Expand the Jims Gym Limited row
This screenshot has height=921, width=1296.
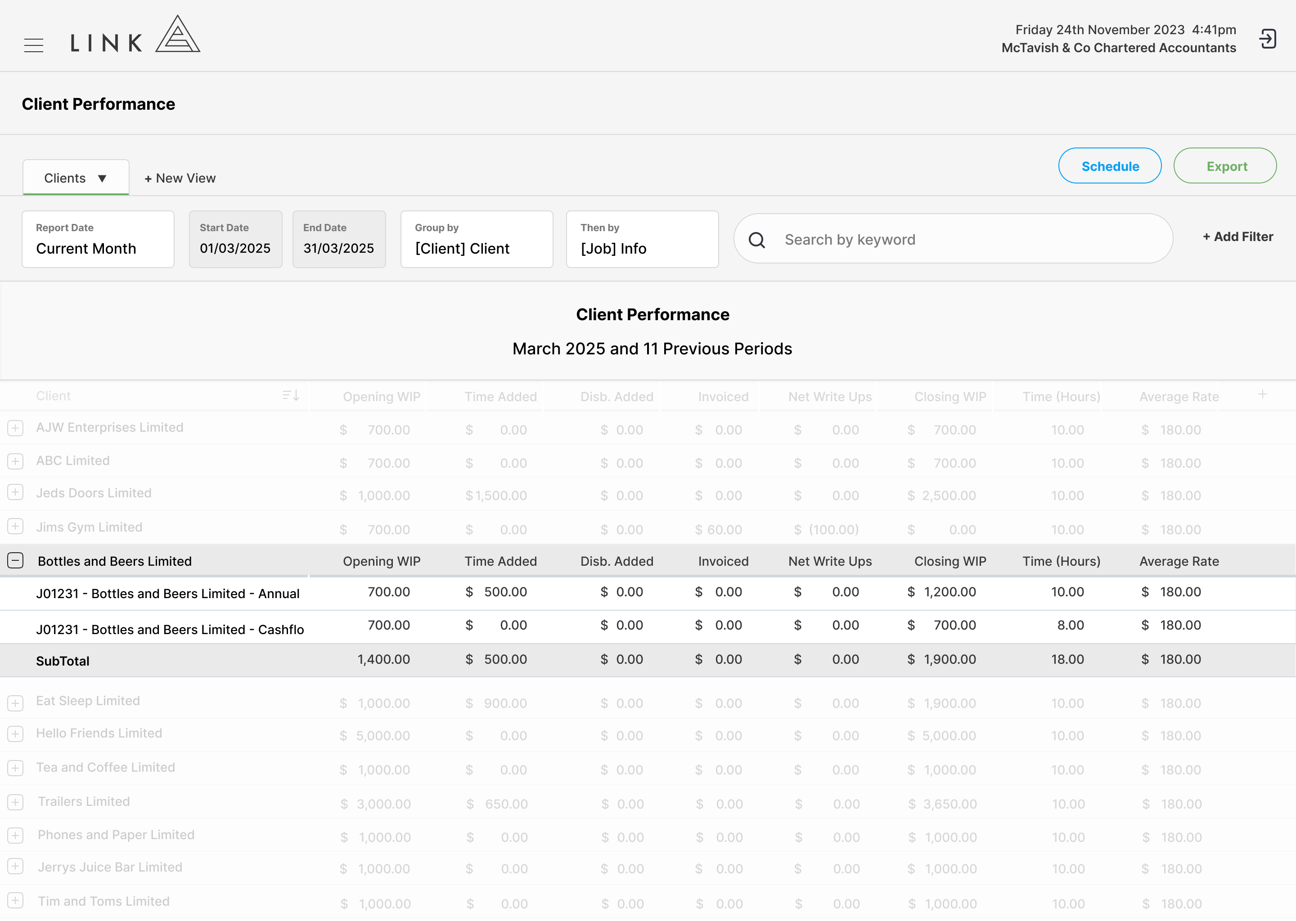tap(15, 526)
